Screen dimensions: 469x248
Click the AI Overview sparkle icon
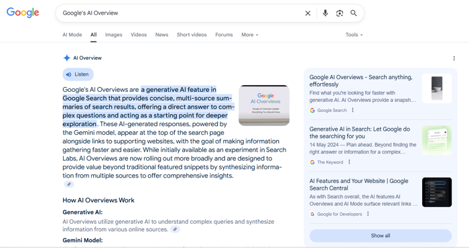tap(67, 58)
